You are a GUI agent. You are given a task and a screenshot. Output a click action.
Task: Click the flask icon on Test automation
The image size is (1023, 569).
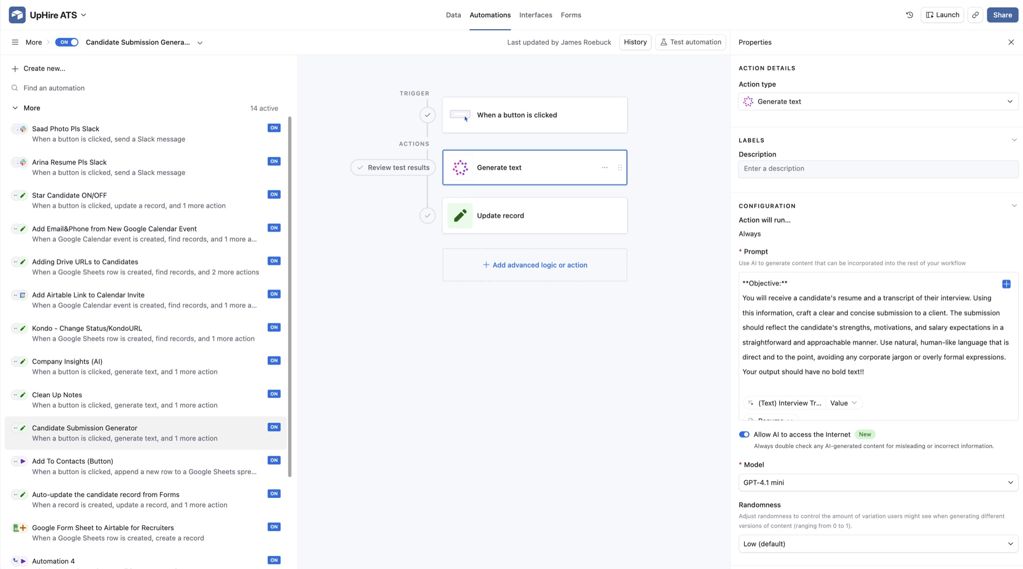[663, 42]
